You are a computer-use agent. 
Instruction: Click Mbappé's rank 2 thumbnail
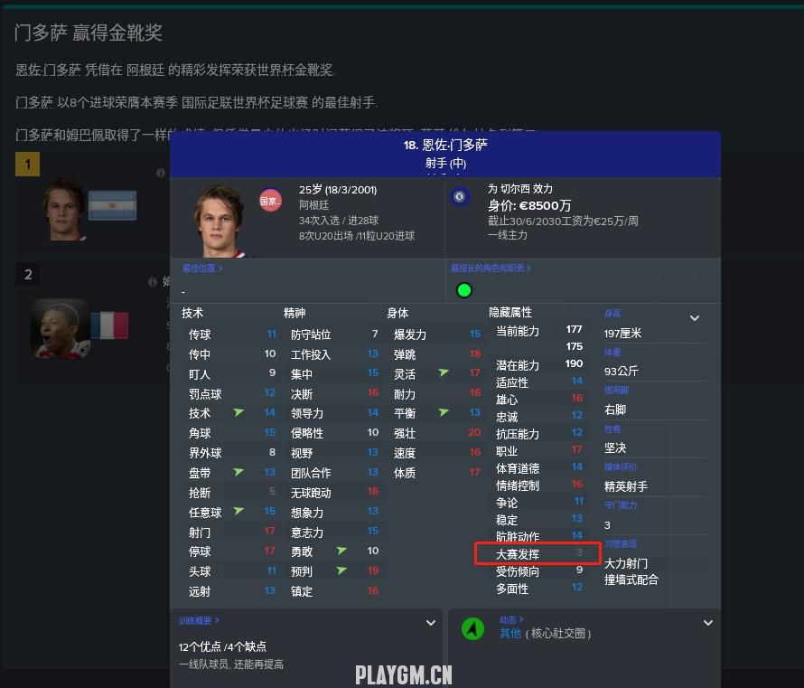(61, 329)
